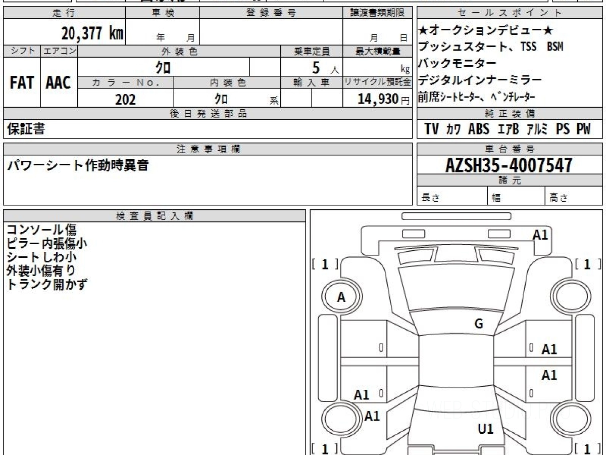This screenshot has height=455, width=606.
Task: Click the 乗車定員 header
Action: pyautogui.click(x=312, y=51)
